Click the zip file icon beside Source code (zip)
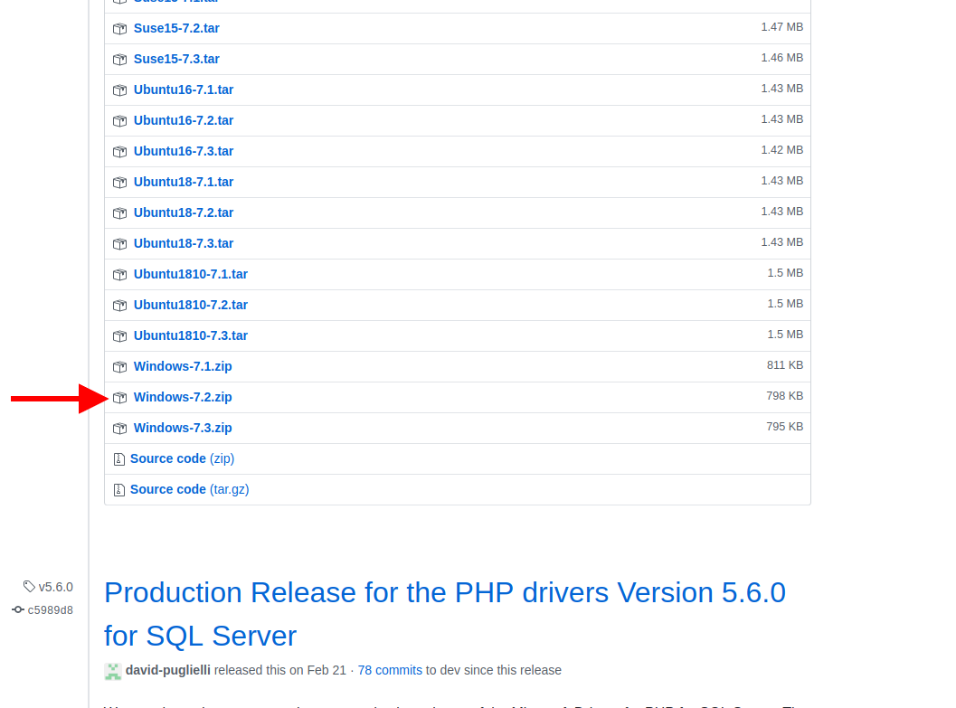The image size is (956, 708). (x=118, y=458)
